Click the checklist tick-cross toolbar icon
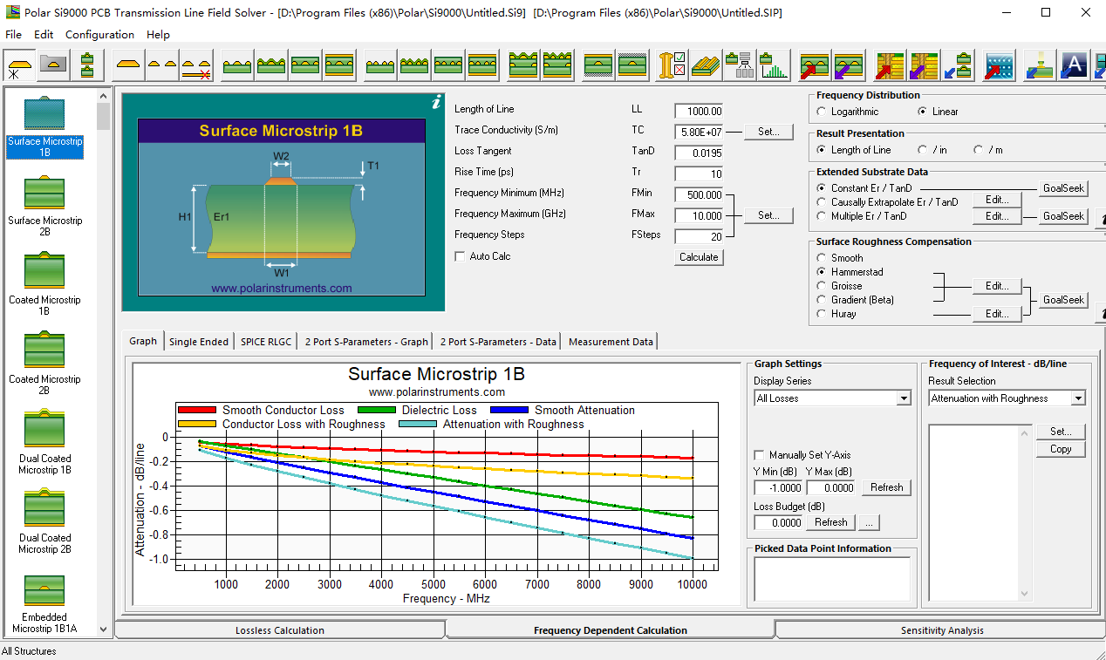Image resolution: width=1106 pixels, height=660 pixels. [x=672, y=65]
